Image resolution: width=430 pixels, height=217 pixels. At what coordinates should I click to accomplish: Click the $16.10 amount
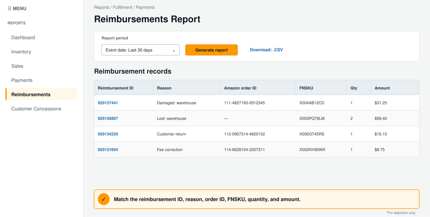(x=381, y=134)
